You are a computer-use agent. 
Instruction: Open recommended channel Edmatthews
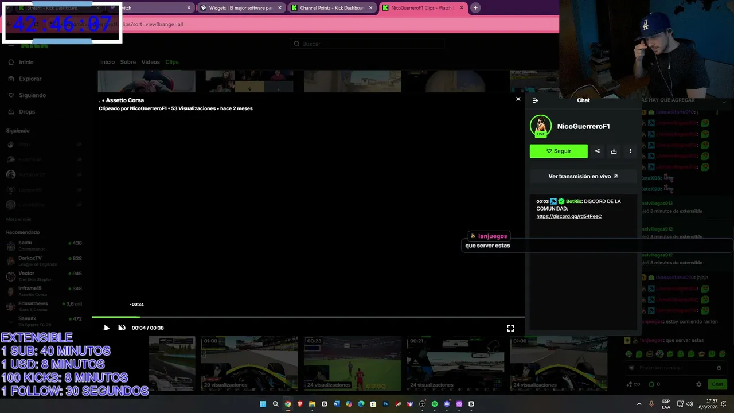tap(45, 306)
